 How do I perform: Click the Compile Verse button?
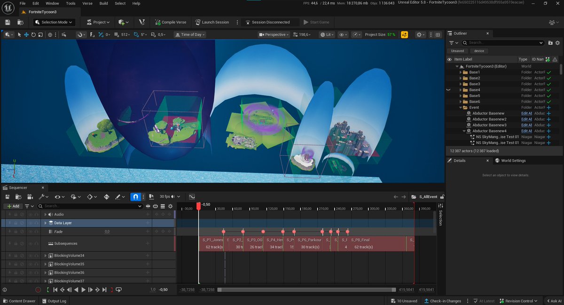point(171,22)
